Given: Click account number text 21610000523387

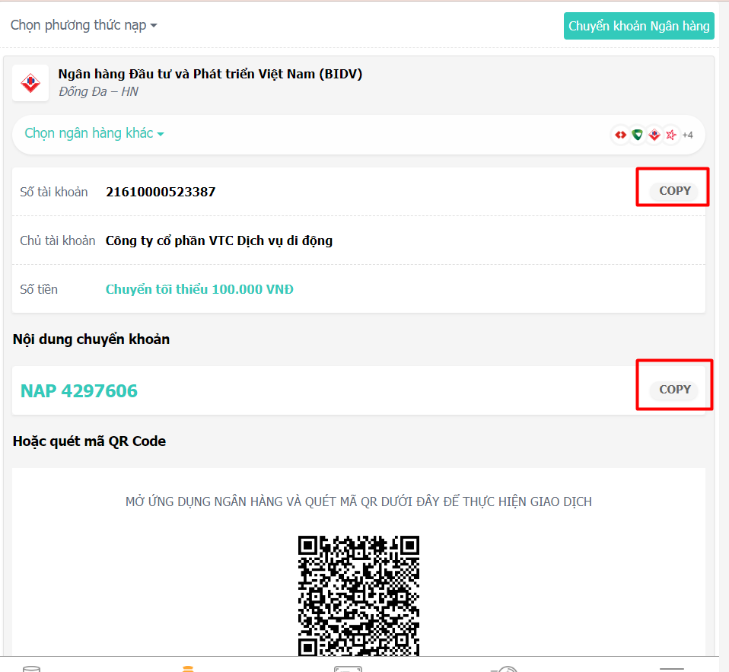Looking at the screenshot, I should click(x=161, y=192).
